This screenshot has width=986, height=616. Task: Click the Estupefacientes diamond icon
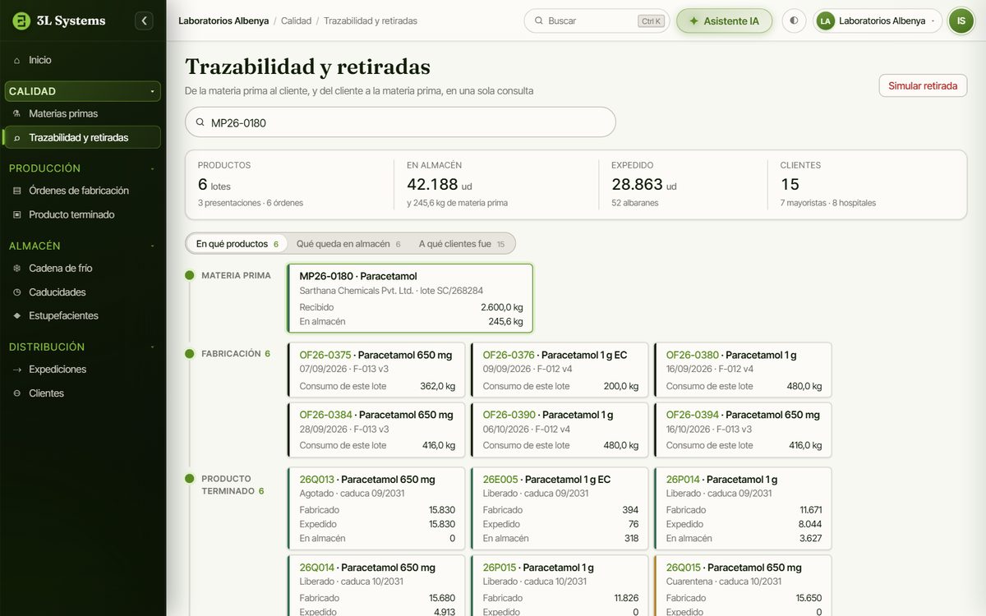pyautogui.click(x=17, y=315)
